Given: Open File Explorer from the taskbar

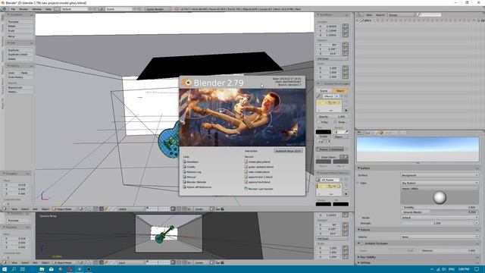Looking at the screenshot, I should (42, 269).
